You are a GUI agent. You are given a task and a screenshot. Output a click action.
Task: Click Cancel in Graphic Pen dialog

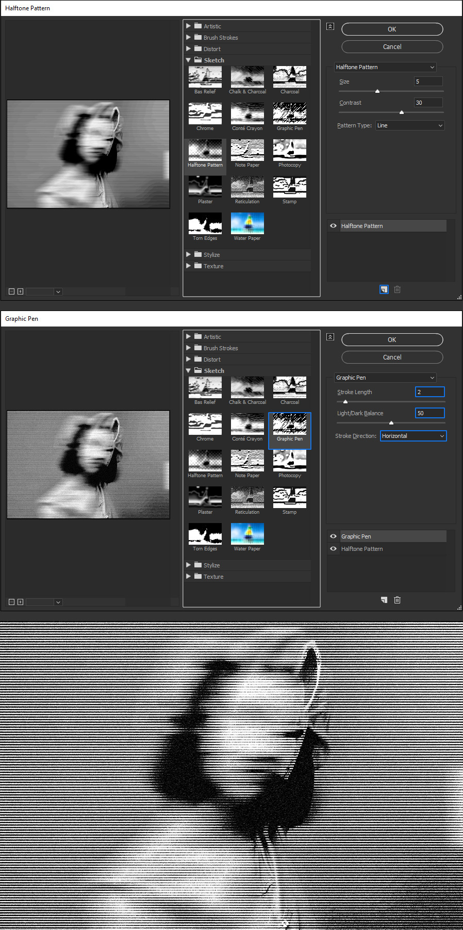(392, 357)
